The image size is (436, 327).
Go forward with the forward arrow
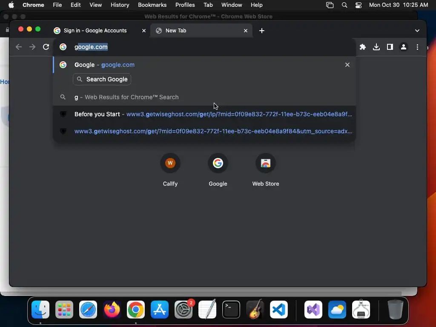[32, 47]
